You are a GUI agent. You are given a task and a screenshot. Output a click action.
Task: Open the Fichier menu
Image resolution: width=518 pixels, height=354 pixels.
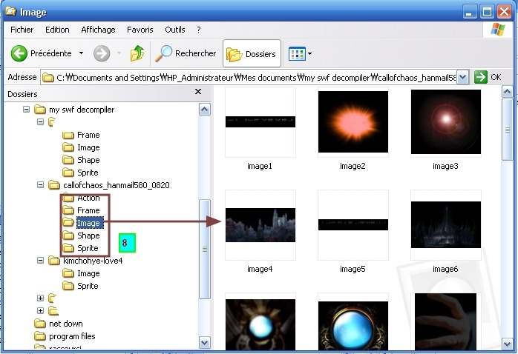[22, 30]
